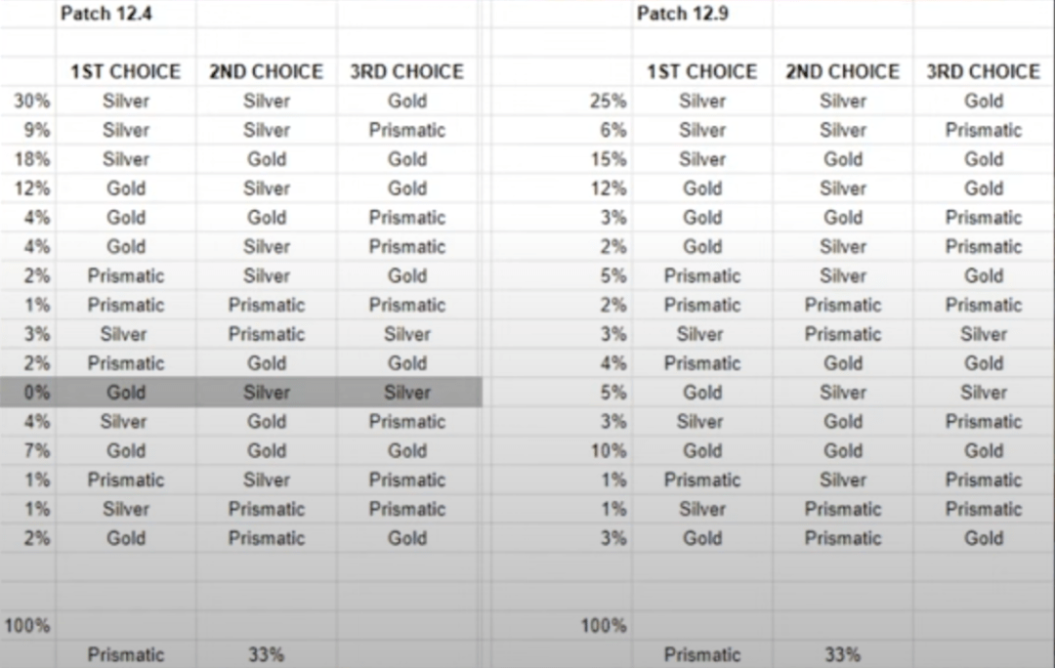Click the 2ND CHOICE header under Patch 12.9
Viewport: 1055px width, 668px height.
842,71
